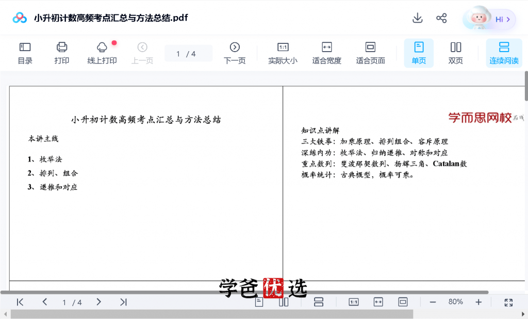This screenshot has height=319, width=528.
Task: Click page number field in top toolbar
Action: click(188, 53)
